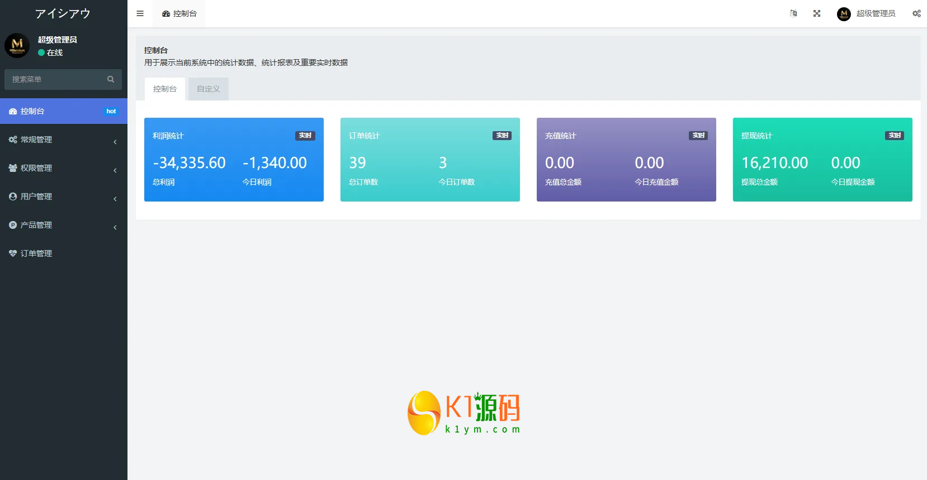Open 订单管理 in the sidebar
This screenshot has width=927, height=480.
click(64, 253)
